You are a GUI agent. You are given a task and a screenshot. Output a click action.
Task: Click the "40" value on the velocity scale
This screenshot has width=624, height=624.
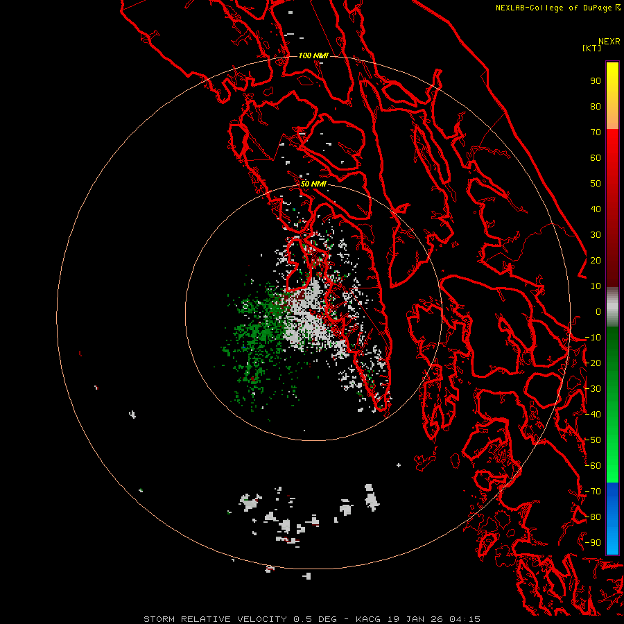596,209
